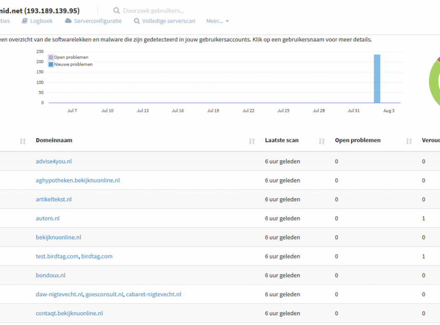440x325 pixels.
Task: Sort by the column left of Domeinnaam
Action: [23, 141]
